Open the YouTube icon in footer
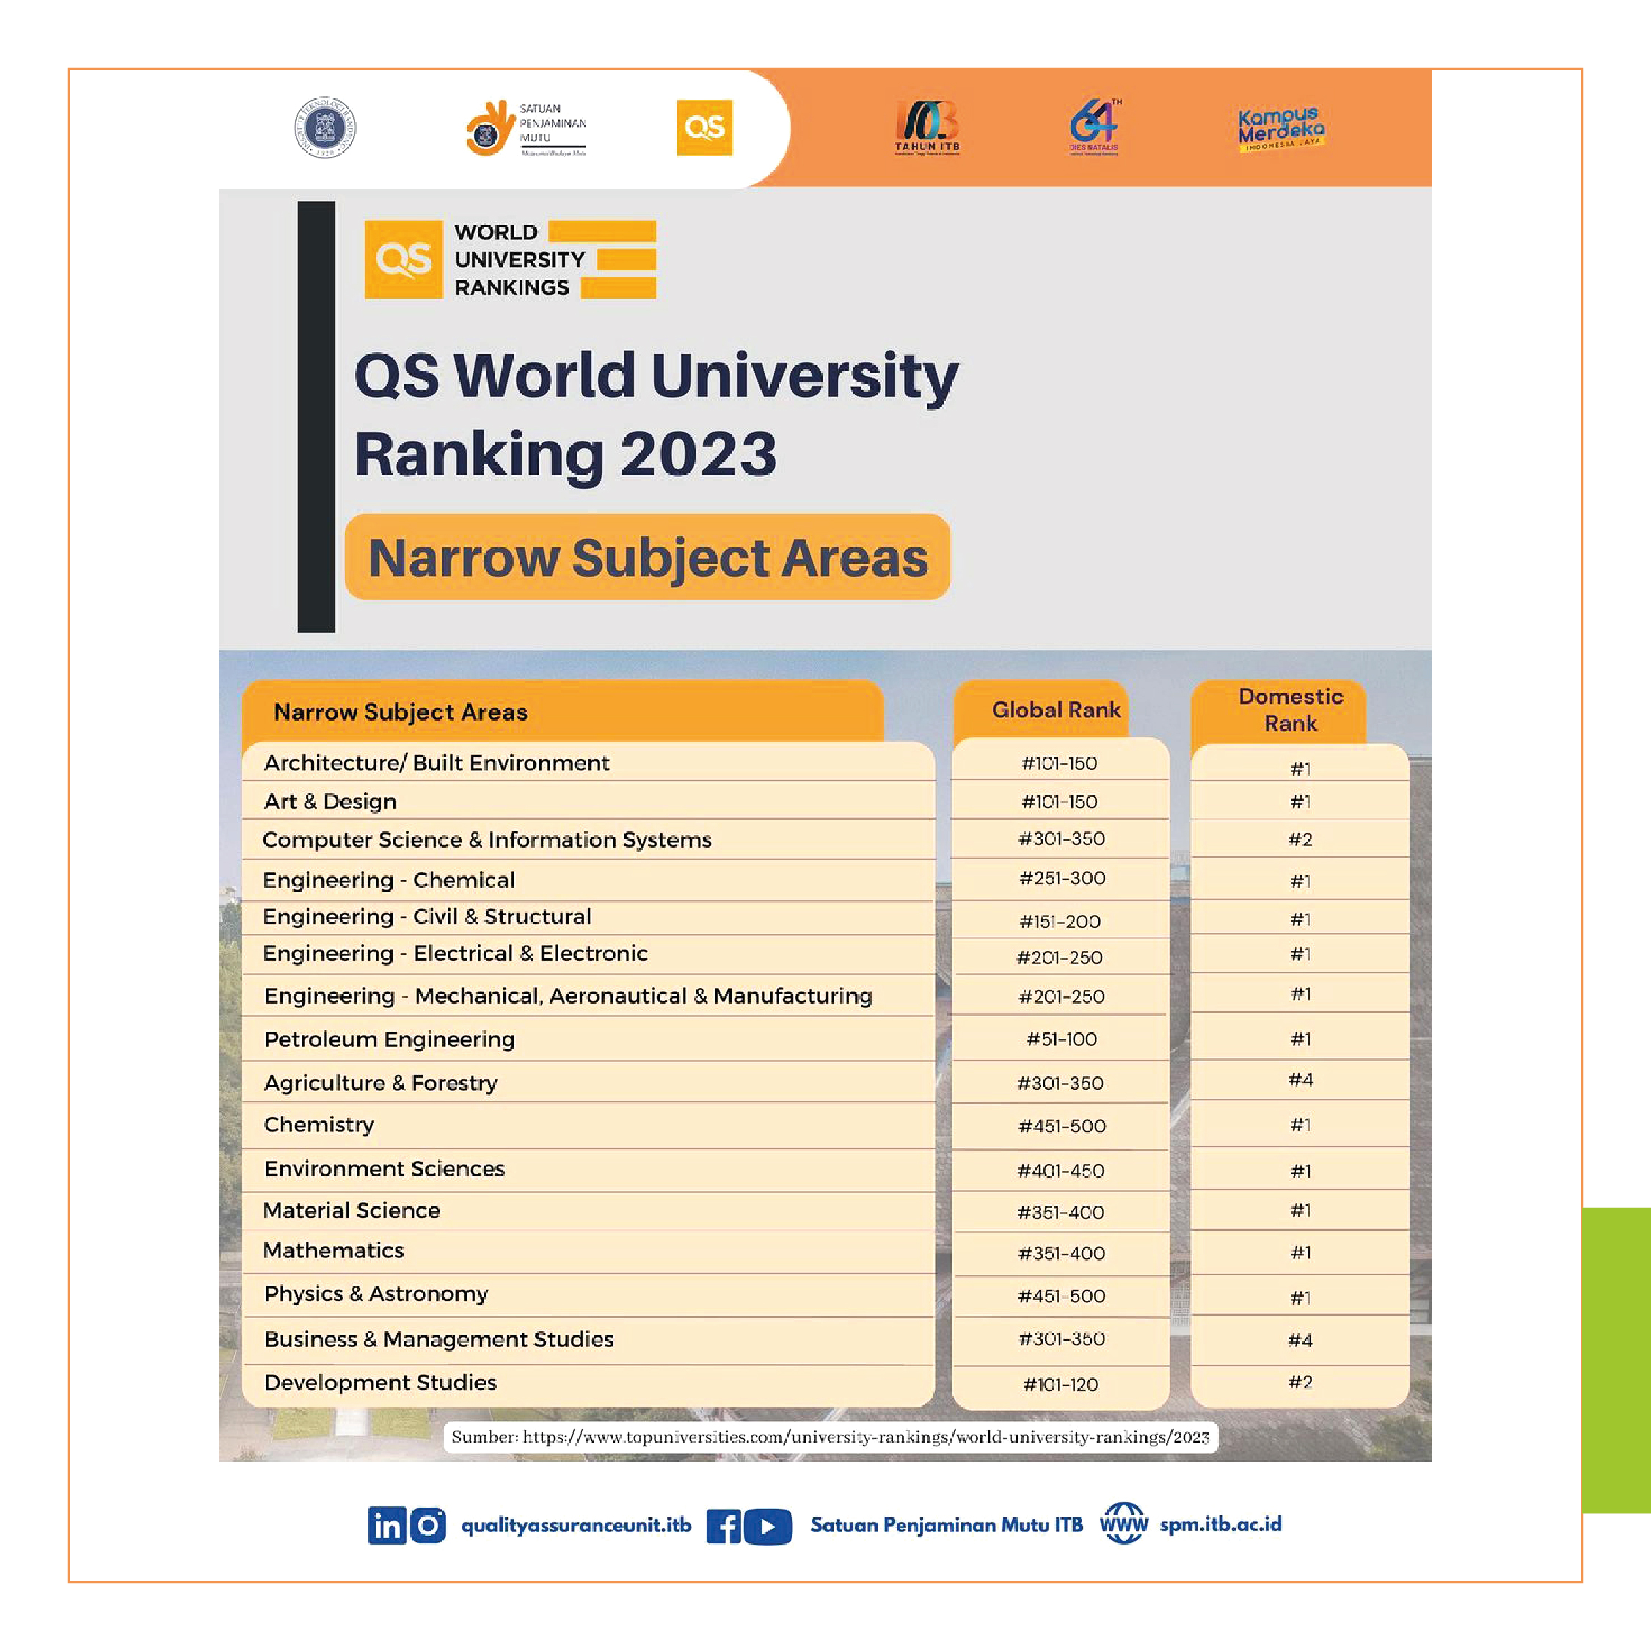Image resolution: width=1651 pixels, height=1651 pixels. pyautogui.click(x=768, y=1526)
